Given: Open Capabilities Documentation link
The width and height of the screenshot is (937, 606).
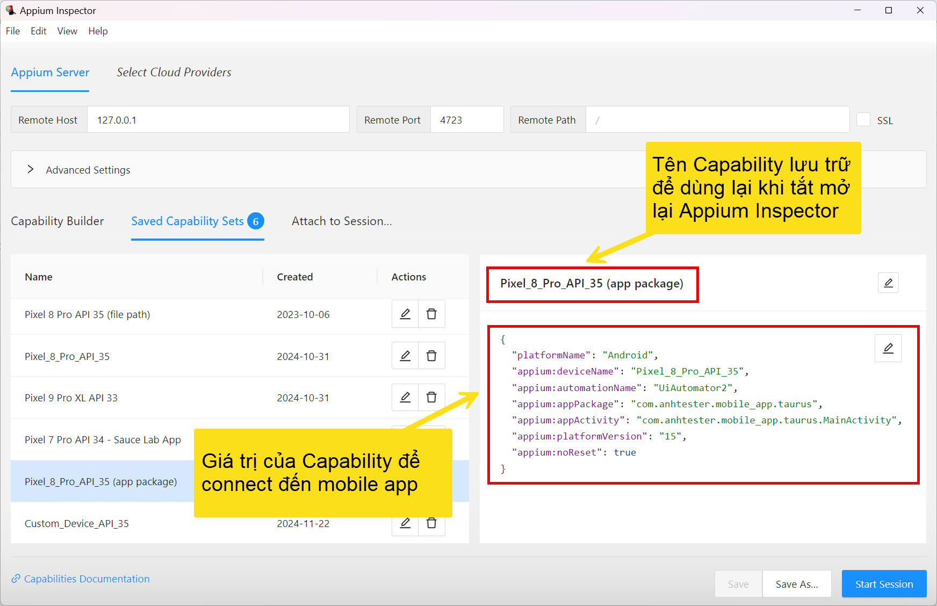Looking at the screenshot, I should point(87,579).
